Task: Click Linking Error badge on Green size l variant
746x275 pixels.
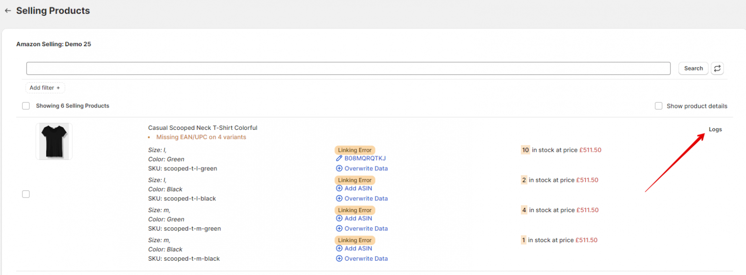Action: [354, 150]
